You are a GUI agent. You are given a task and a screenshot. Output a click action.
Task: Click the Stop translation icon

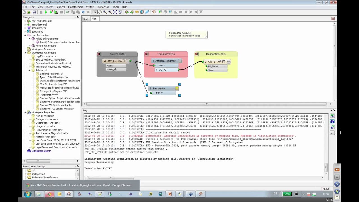[61, 12]
